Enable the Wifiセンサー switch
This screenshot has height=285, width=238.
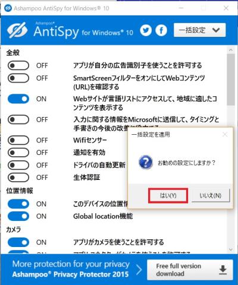coord(18,140)
